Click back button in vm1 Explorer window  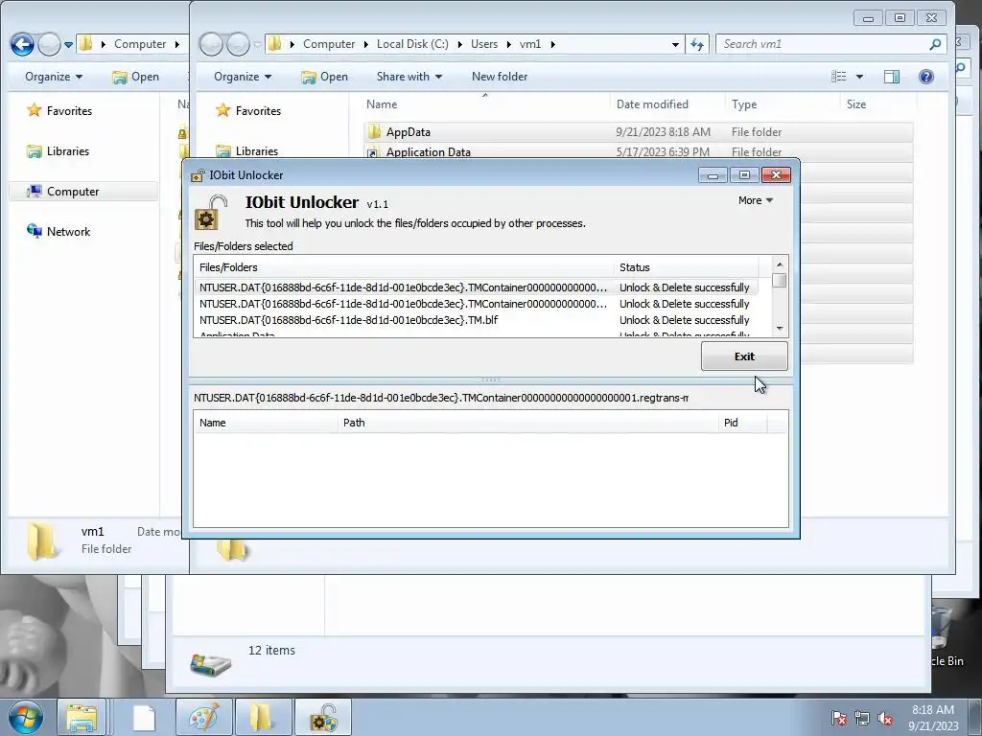(211, 44)
